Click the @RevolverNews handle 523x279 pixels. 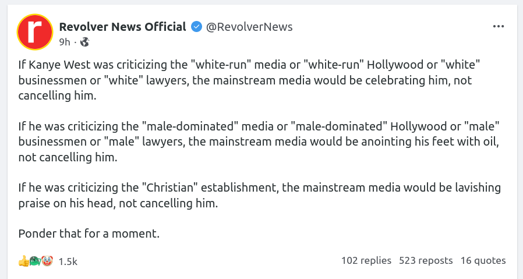click(249, 27)
